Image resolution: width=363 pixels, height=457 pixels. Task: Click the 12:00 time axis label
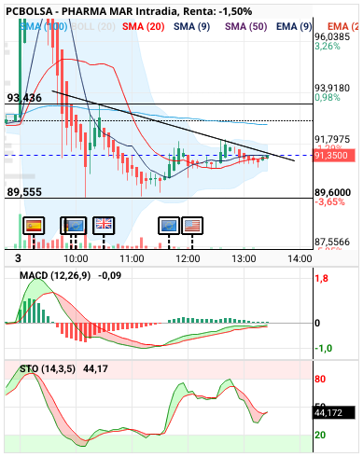188,258
